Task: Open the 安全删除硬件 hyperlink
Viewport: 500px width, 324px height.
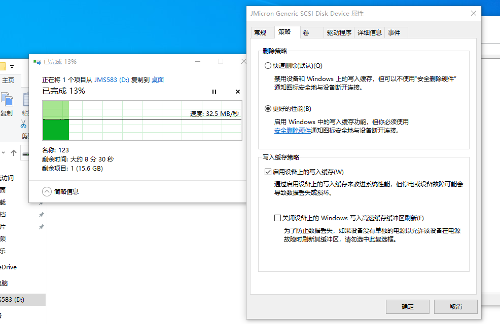Action: coord(293,131)
